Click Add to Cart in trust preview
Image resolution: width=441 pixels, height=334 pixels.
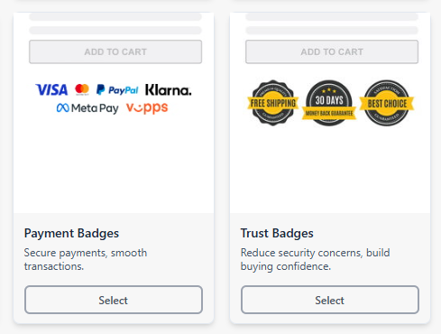pyautogui.click(x=332, y=51)
